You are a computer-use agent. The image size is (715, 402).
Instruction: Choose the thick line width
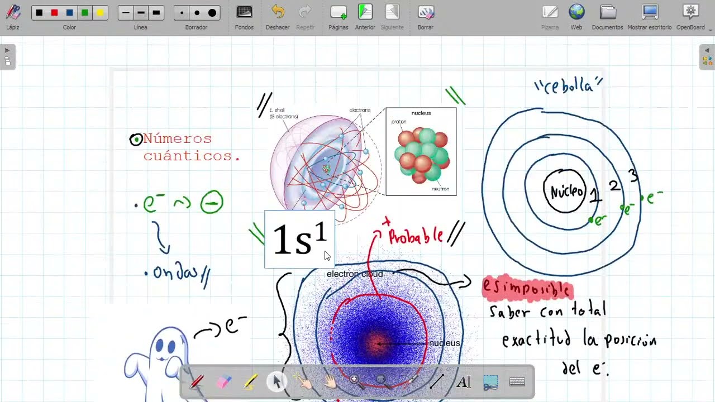(156, 12)
